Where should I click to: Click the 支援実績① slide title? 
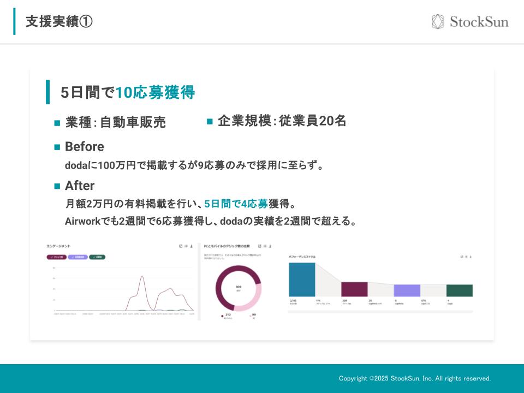(x=59, y=22)
